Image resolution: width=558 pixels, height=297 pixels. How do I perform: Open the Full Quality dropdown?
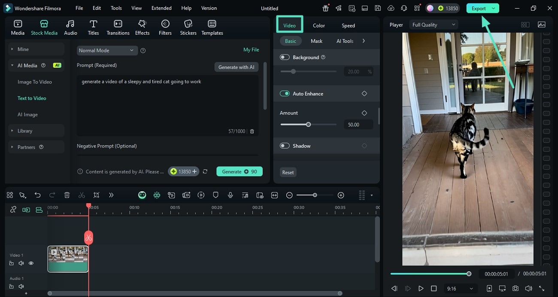pyautogui.click(x=434, y=25)
